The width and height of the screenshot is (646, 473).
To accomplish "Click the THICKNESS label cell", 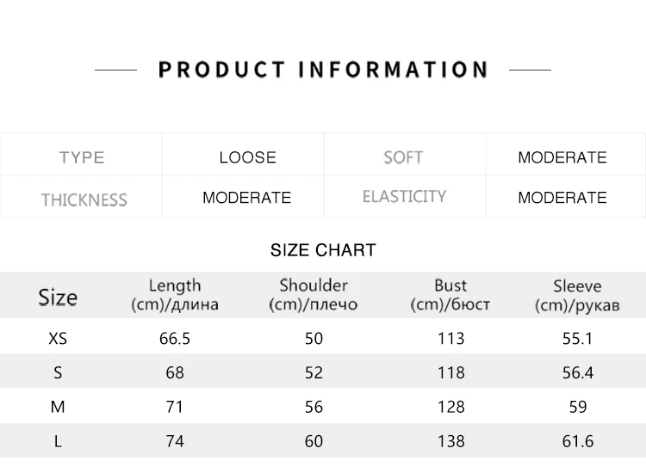I will [x=84, y=200].
